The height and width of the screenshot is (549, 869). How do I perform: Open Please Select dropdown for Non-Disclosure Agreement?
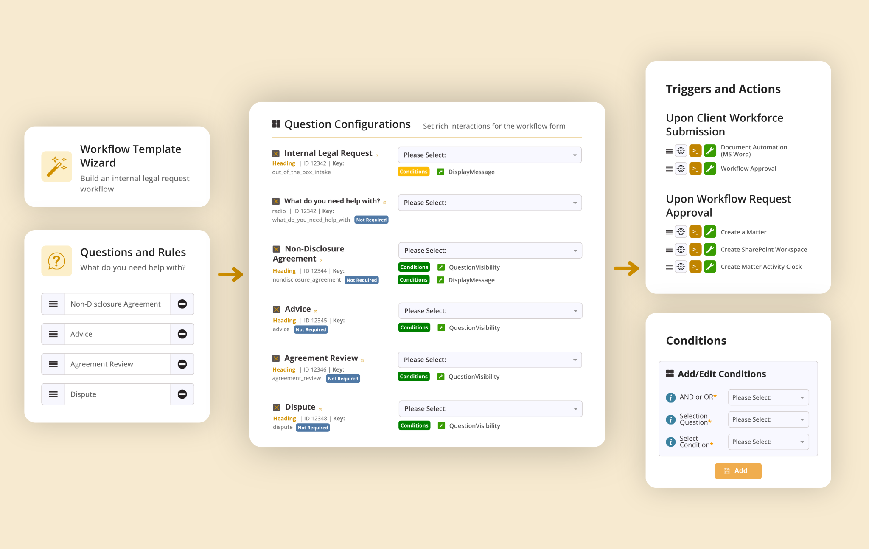click(490, 251)
